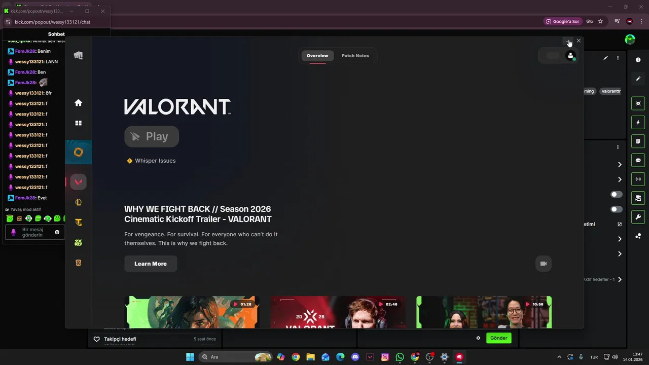The height and width of the screenshot is (365, 649).
Task: Select Teamfight Tactics in the sidebar
Action: [x=78, y=222]
